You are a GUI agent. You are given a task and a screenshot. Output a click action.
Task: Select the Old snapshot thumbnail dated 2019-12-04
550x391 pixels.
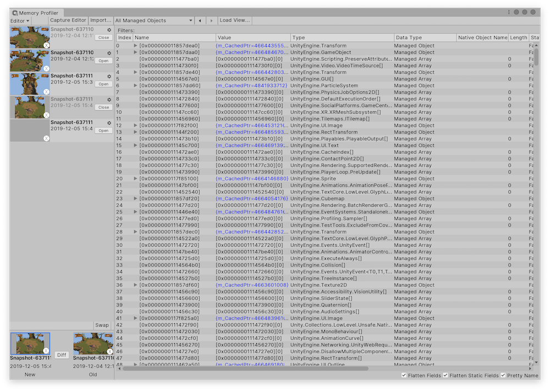[92, 341]
